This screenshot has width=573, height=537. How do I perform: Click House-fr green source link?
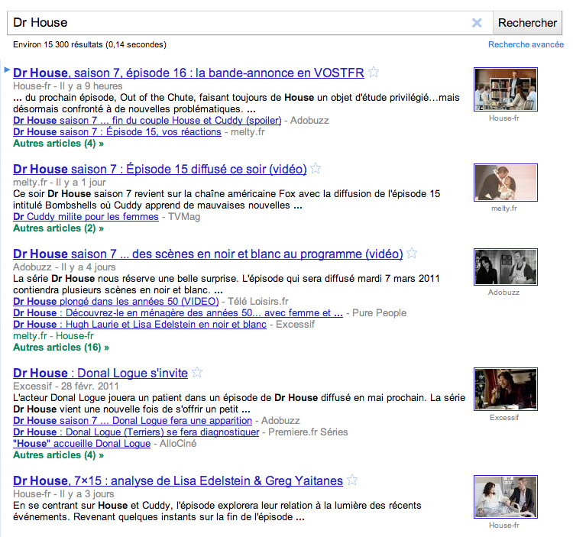[75, 335]
